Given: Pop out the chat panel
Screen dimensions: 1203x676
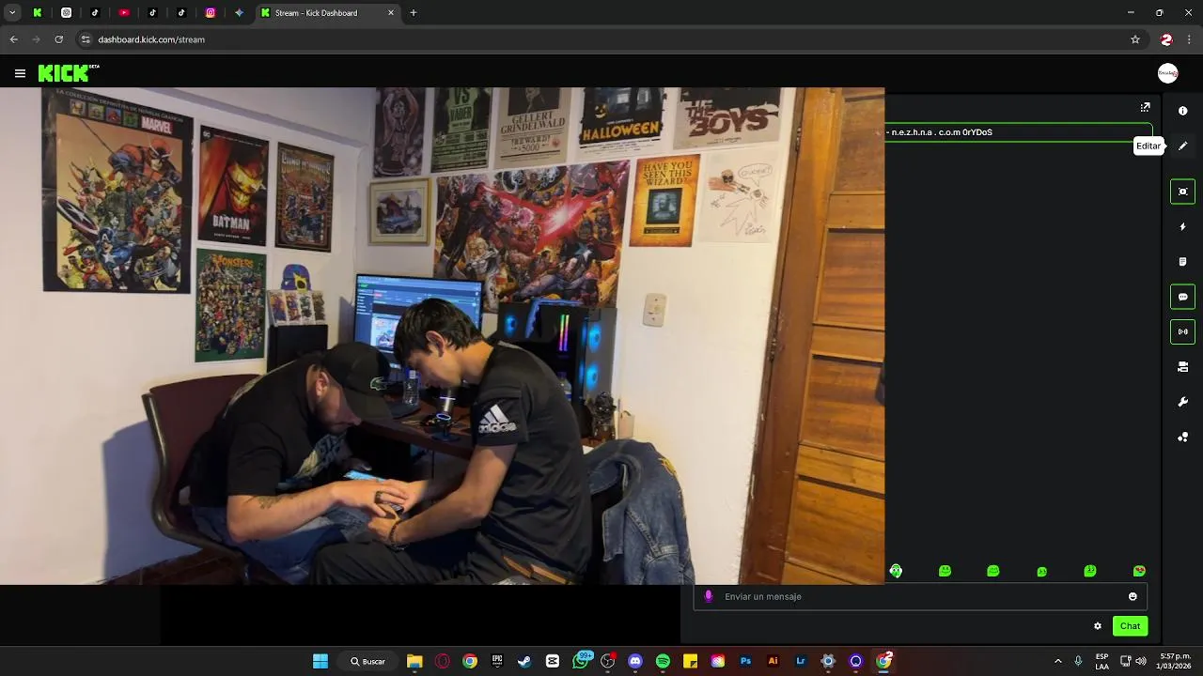Looking at the screenshot, I should coord(1145,107).
